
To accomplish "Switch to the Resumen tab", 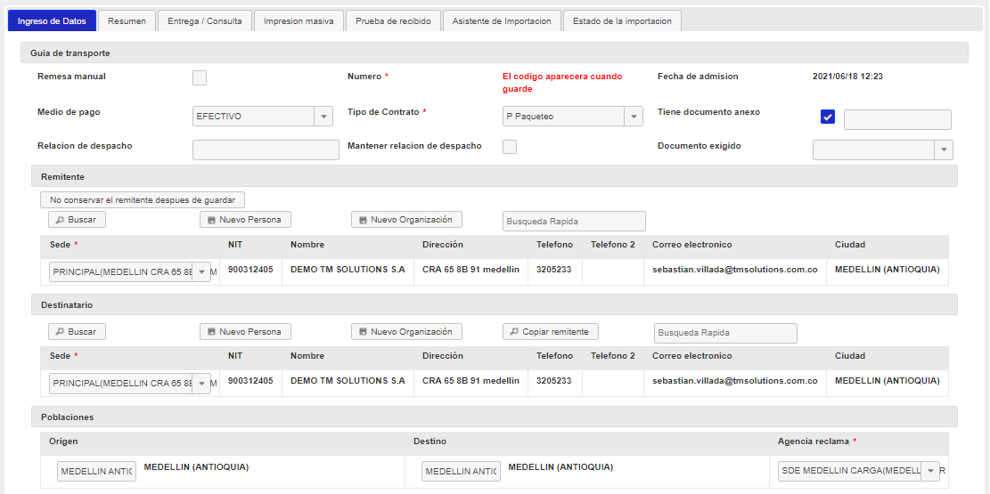I will coord(127,21).
